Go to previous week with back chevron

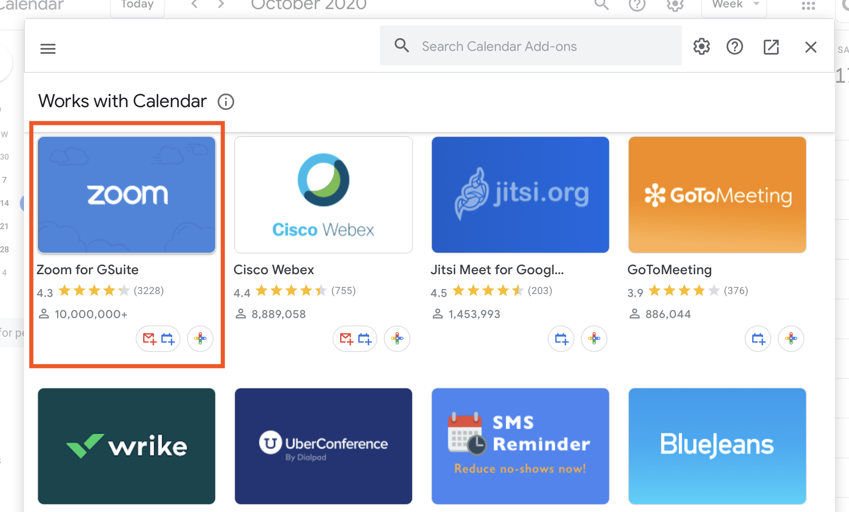[x=194, y=5]
